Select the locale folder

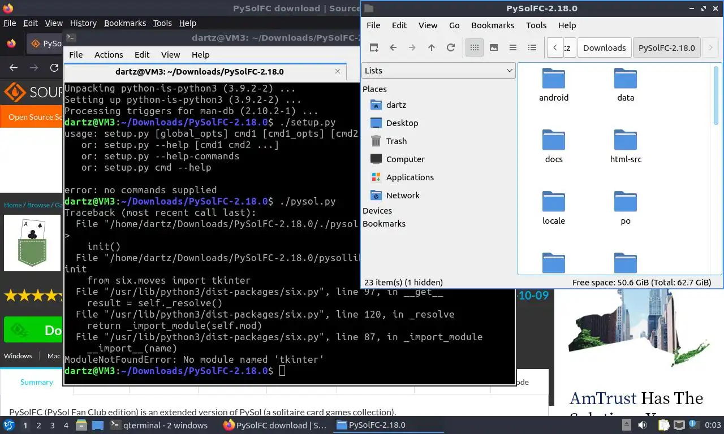[x=554, y=208]
